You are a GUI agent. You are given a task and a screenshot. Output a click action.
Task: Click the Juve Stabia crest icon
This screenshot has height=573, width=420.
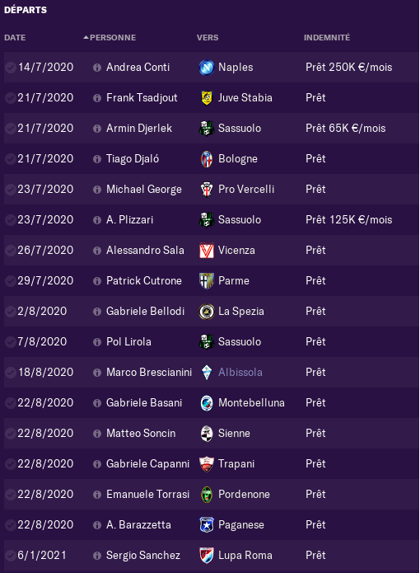point(207,98)
